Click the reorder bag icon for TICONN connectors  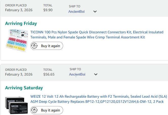[x=34, y=46]
